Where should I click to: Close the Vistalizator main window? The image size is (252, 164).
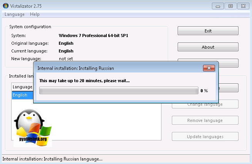243,6
